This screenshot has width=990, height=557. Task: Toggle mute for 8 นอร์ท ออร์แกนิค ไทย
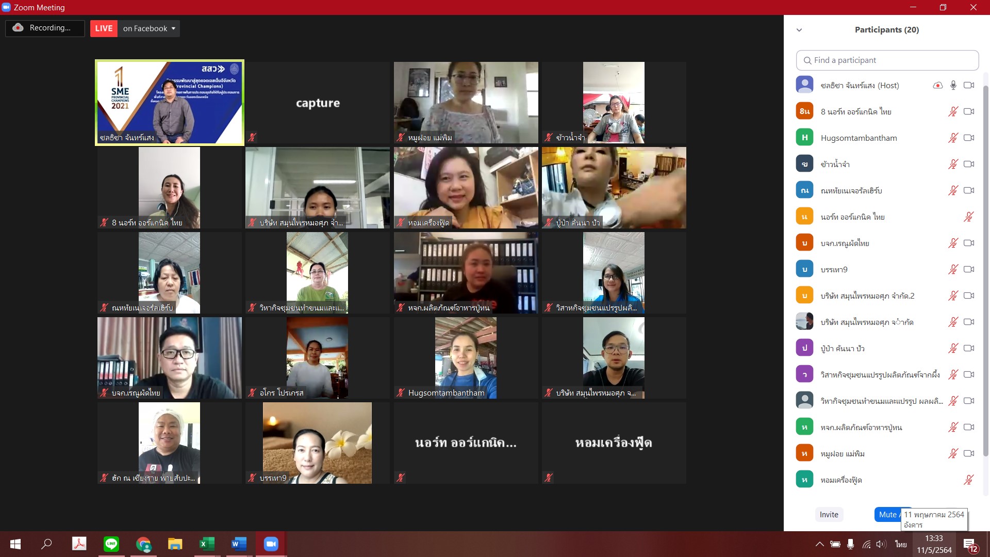click(953, 111)
